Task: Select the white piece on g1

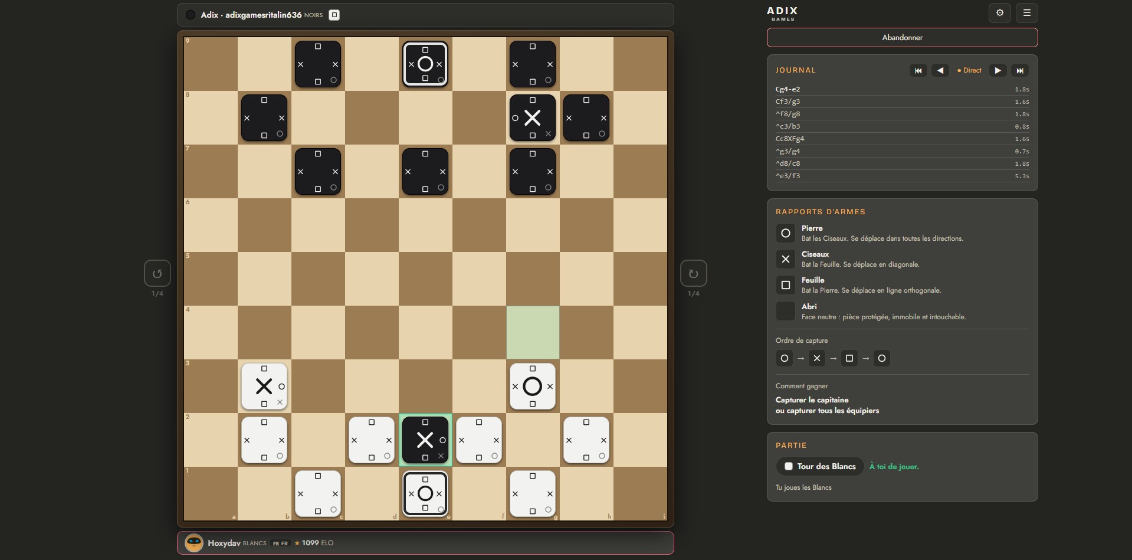Action: [x=533, y=494]
